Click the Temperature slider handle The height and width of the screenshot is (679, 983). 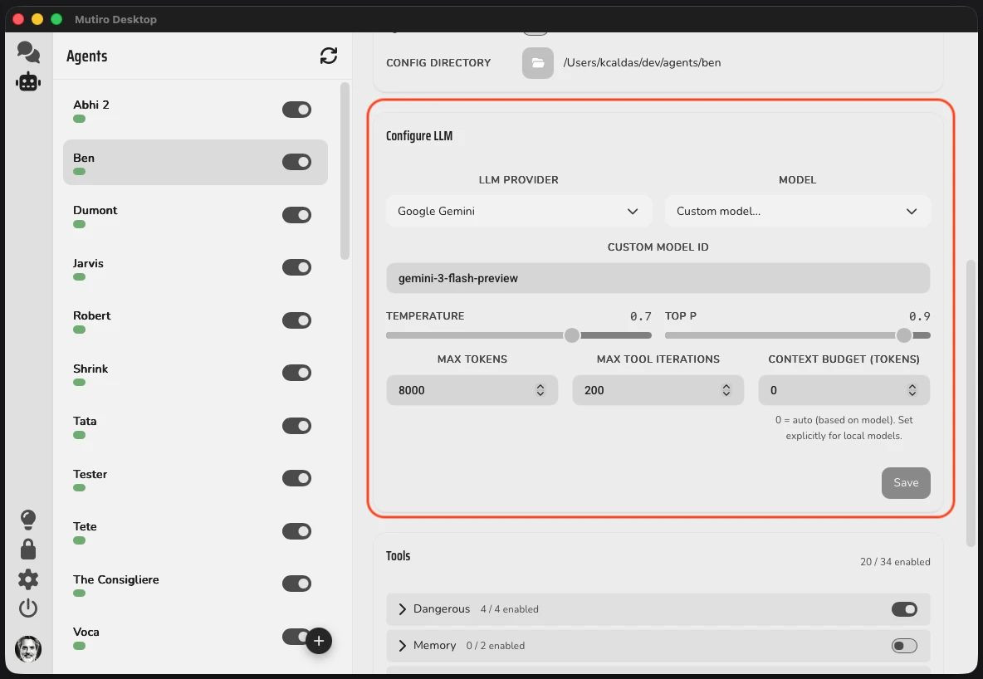click(571, 335)
